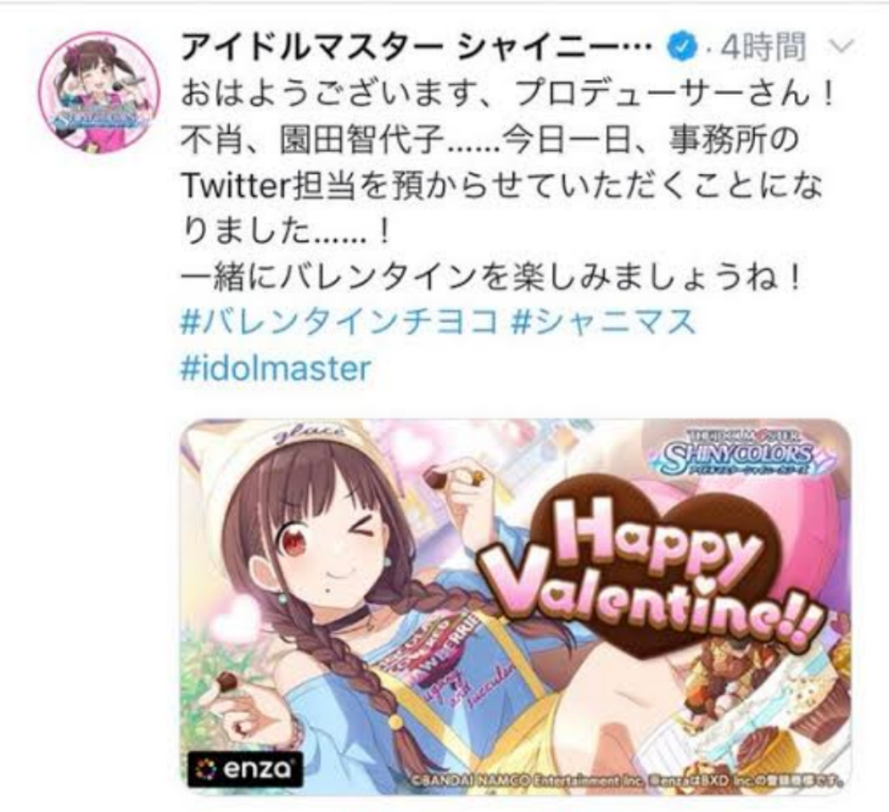The height and width of the screenshot is (812, 889).
Task: Click the tweet's first line greeting text
Action: 507,94
